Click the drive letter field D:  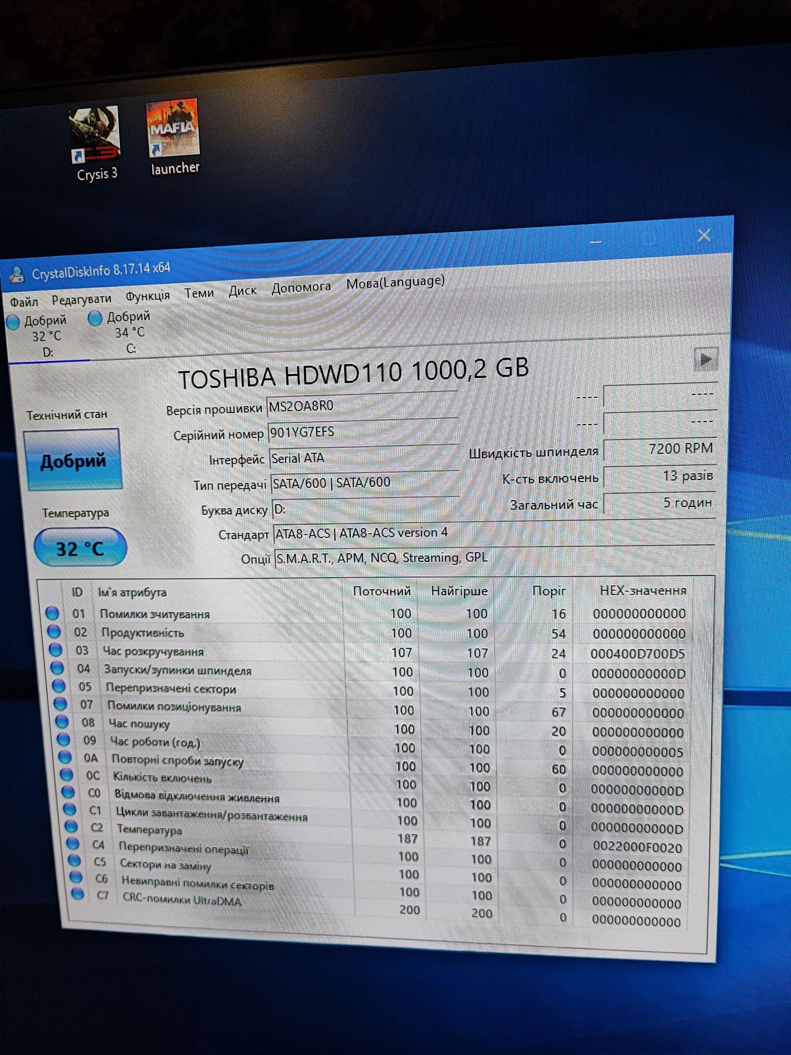pos(366,509)
